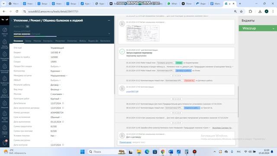Open a new browser tab with the plus button

pyautogui.click(x=240, y=3)
